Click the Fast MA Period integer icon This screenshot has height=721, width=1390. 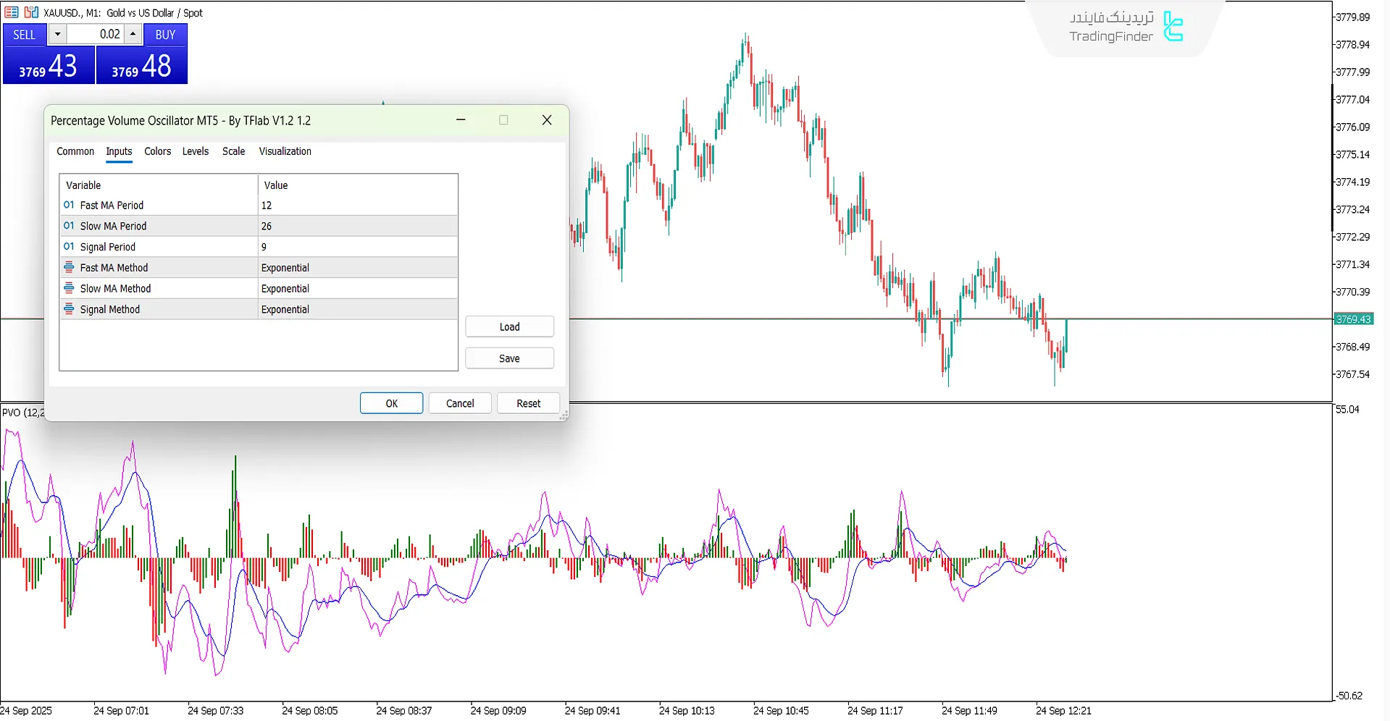[x=69, y=206]
